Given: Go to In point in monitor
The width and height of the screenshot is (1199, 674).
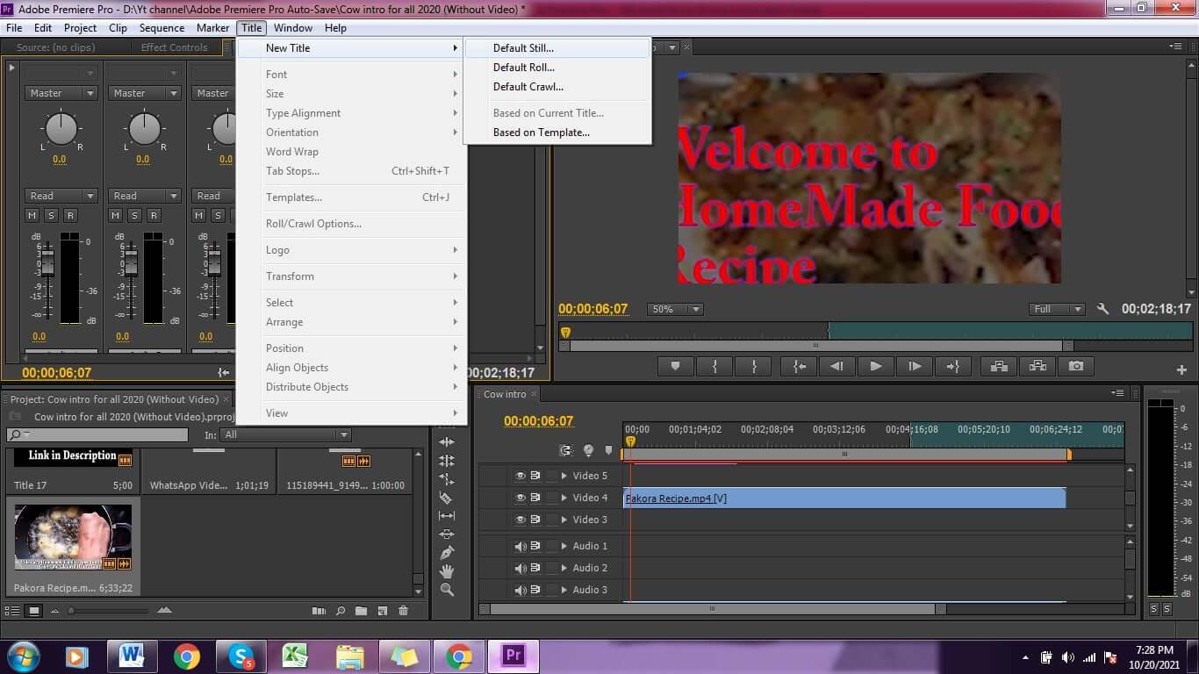Looking at the screenshot, I should click(799, 367).
